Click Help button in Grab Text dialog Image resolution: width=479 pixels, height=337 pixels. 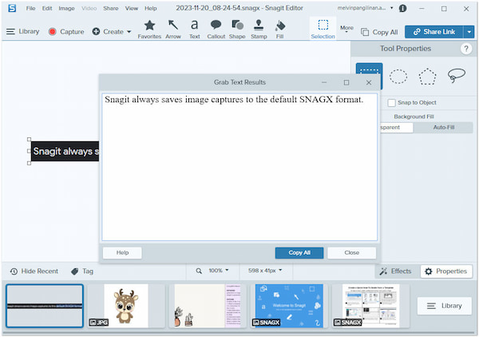[x=122, y=253]
